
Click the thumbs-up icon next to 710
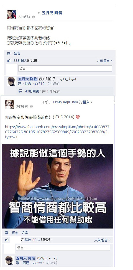pos(36,84)
